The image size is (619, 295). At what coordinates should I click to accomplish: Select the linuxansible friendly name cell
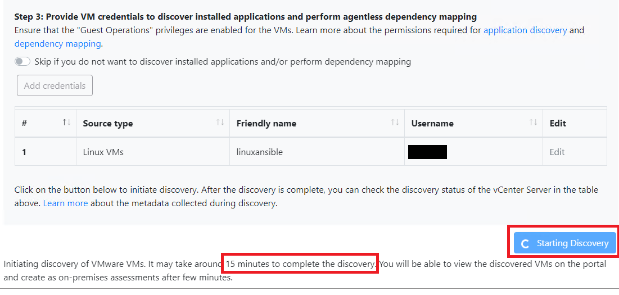(x=317, y=152)
